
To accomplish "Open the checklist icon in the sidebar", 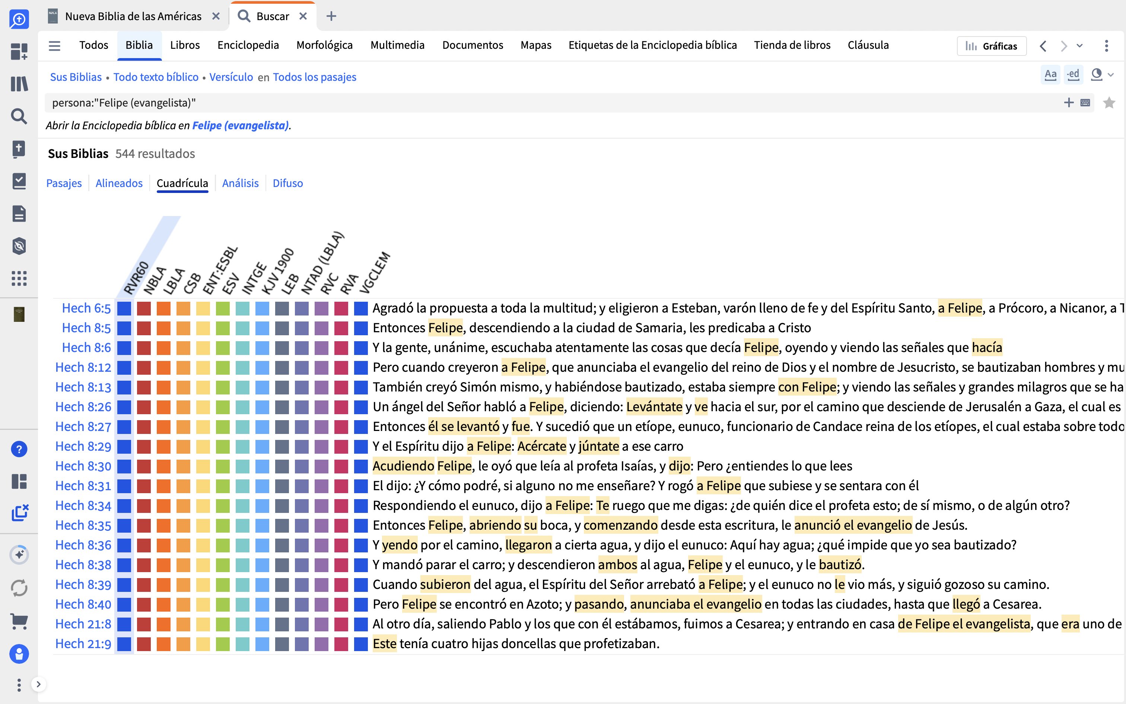I will click(x=19, y=181).
